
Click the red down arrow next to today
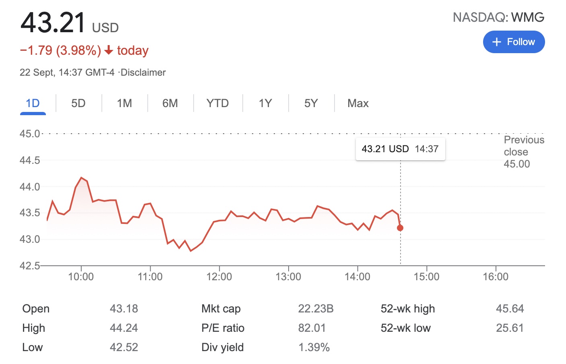[x=108, y=50]
